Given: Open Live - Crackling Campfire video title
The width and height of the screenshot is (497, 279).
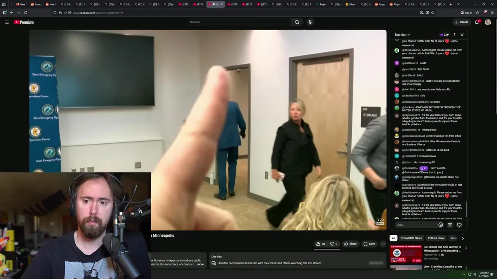Looking at the screenshot, I should coord(443,267).
